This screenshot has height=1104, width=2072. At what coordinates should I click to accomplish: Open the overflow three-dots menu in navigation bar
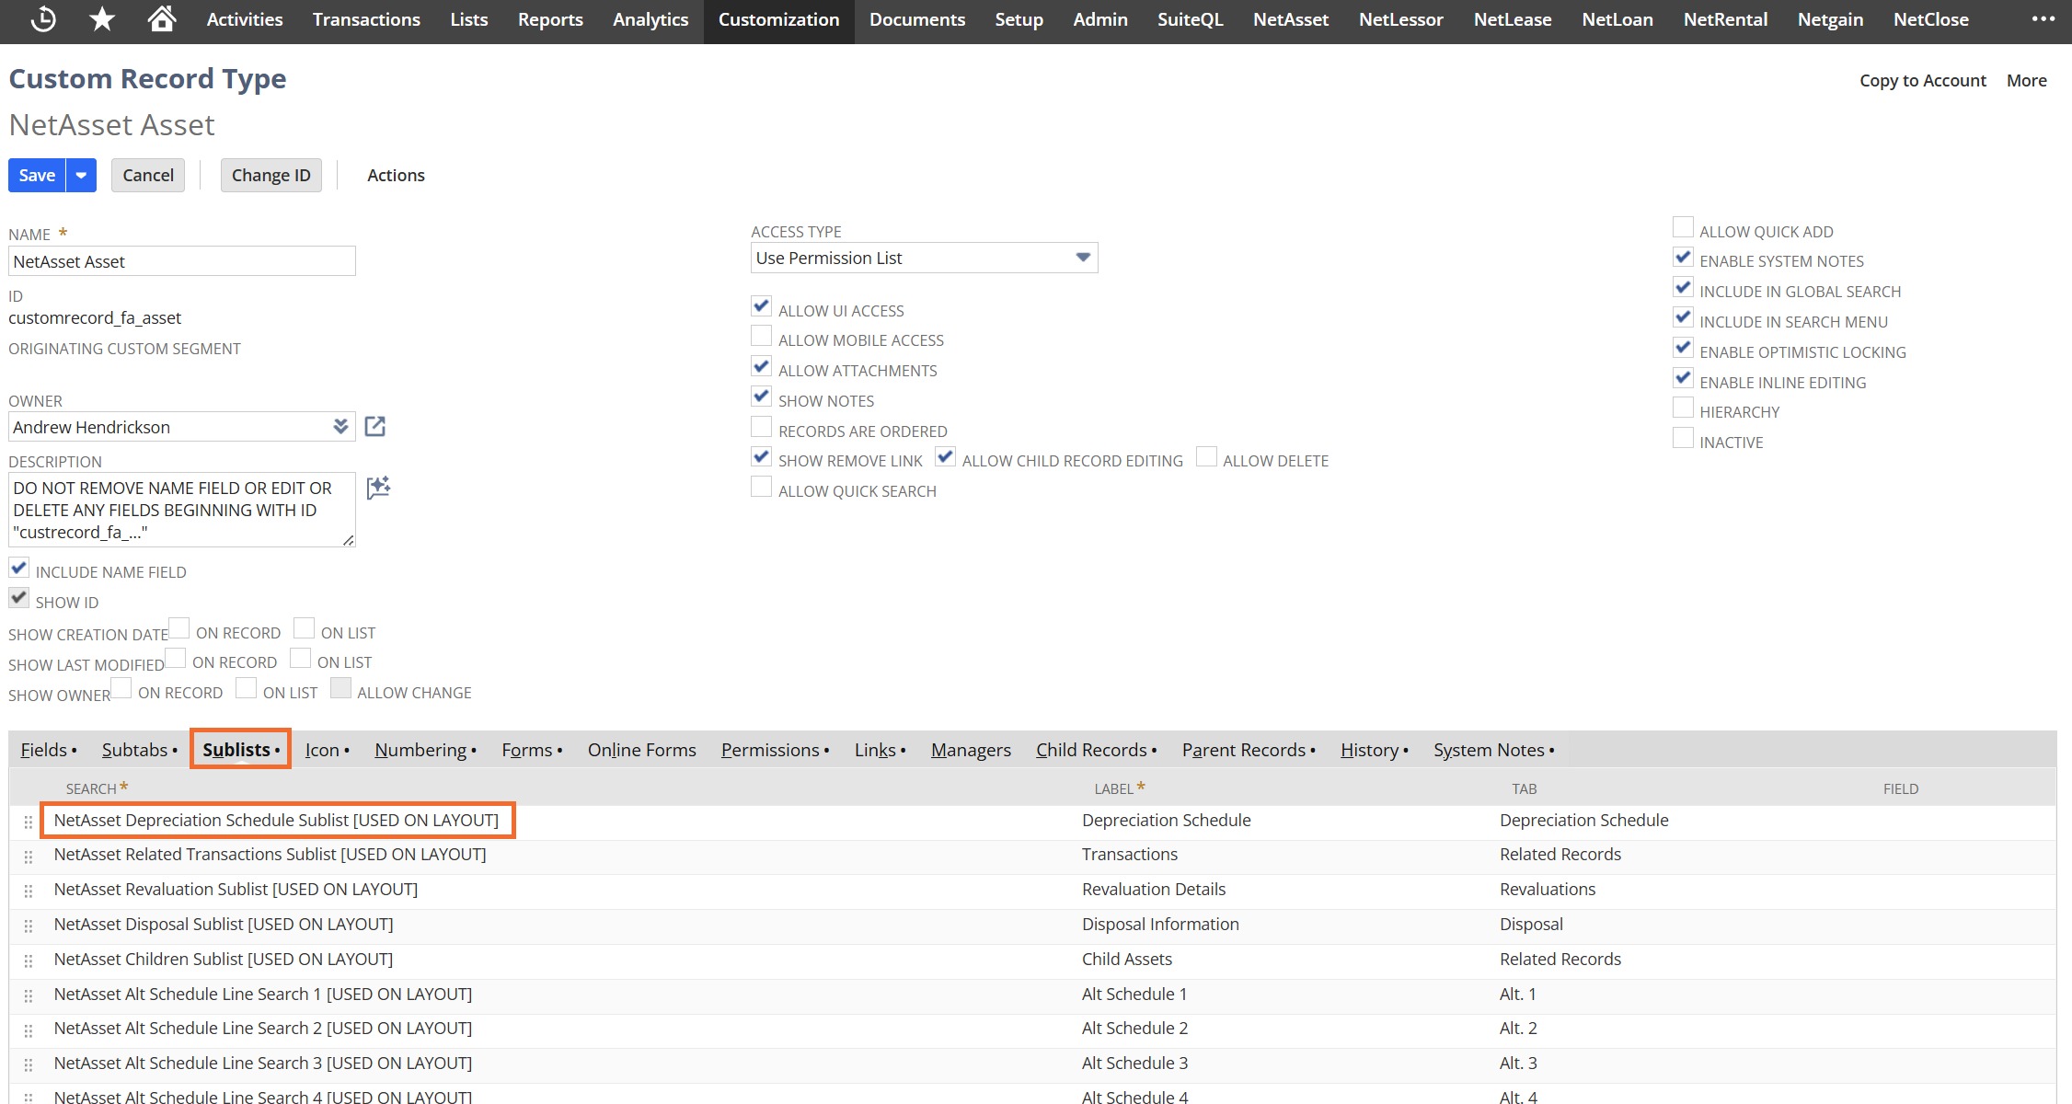2043,19
